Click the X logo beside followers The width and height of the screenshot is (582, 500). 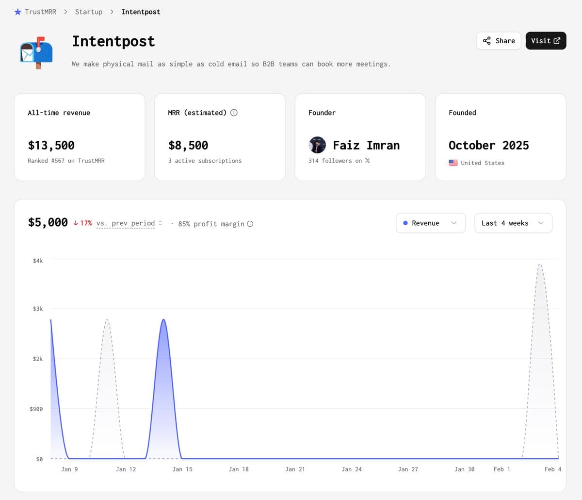pos(367,161)
